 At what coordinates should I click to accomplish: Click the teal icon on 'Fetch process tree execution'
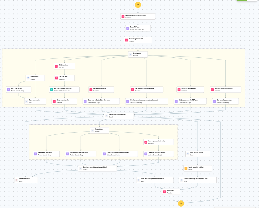click(x=52, y=89)
